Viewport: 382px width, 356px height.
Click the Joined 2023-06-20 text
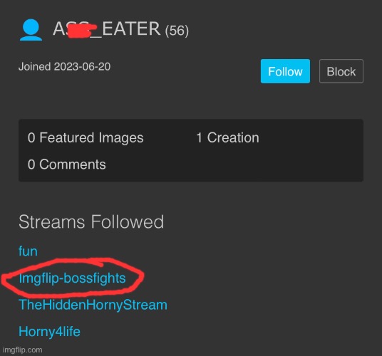[x=65, y=66]
